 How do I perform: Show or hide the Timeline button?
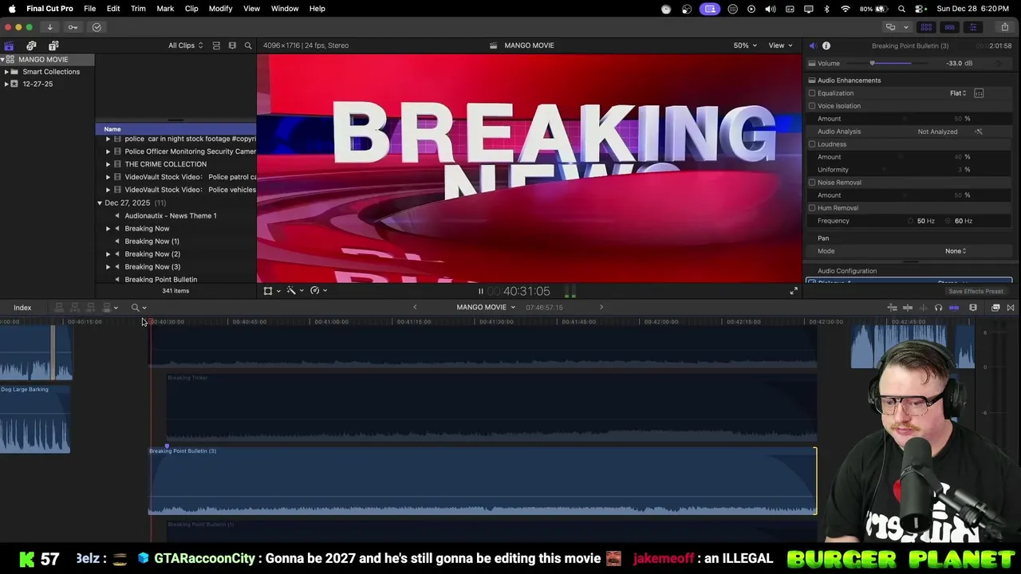[x=949, y=27]
